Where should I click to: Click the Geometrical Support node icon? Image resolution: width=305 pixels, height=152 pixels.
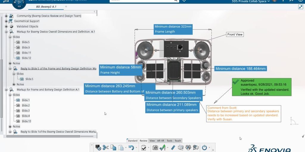tap(10, 21)
